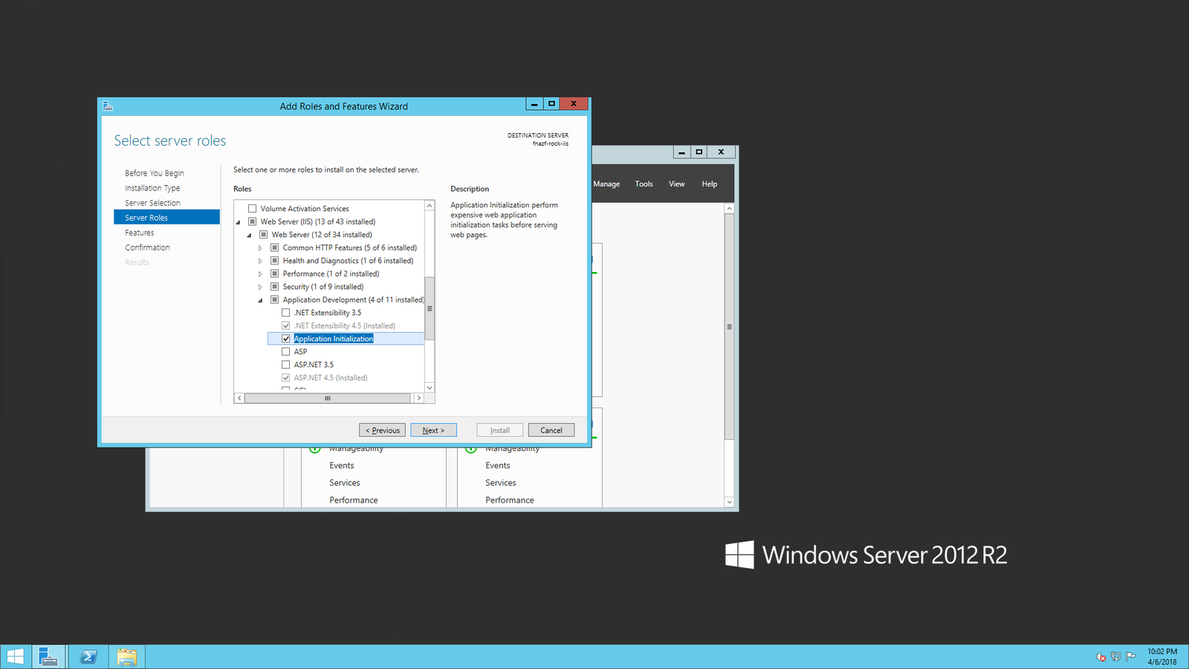Open right tile Events link in Server Manager
Viewport: 1189px width, 669px height.
[498, 465]
